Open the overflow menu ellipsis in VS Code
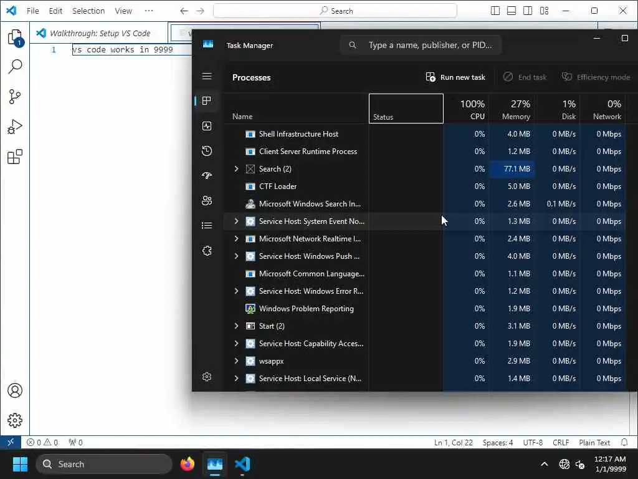The width and height of the screenshot is (638, 479). click(149, 11)
